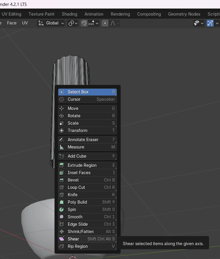
Task: Select the Bevel tool icon
Action: [62, 180]
